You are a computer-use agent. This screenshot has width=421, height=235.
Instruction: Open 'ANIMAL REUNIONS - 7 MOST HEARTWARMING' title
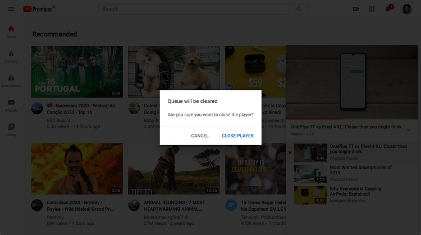click(175, 206)
